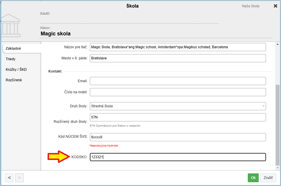The image size is (281, 186).
Task: Go to previous record arrow button
Action: point(9,178)
